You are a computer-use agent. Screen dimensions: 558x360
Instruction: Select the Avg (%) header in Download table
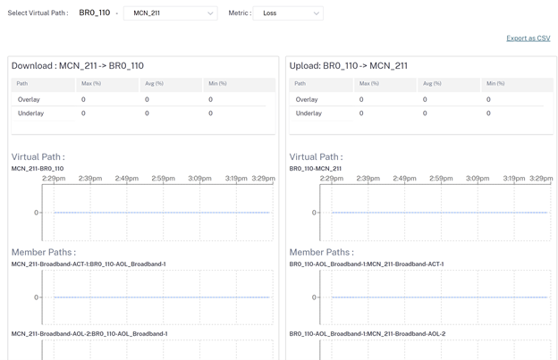[171, 84]
